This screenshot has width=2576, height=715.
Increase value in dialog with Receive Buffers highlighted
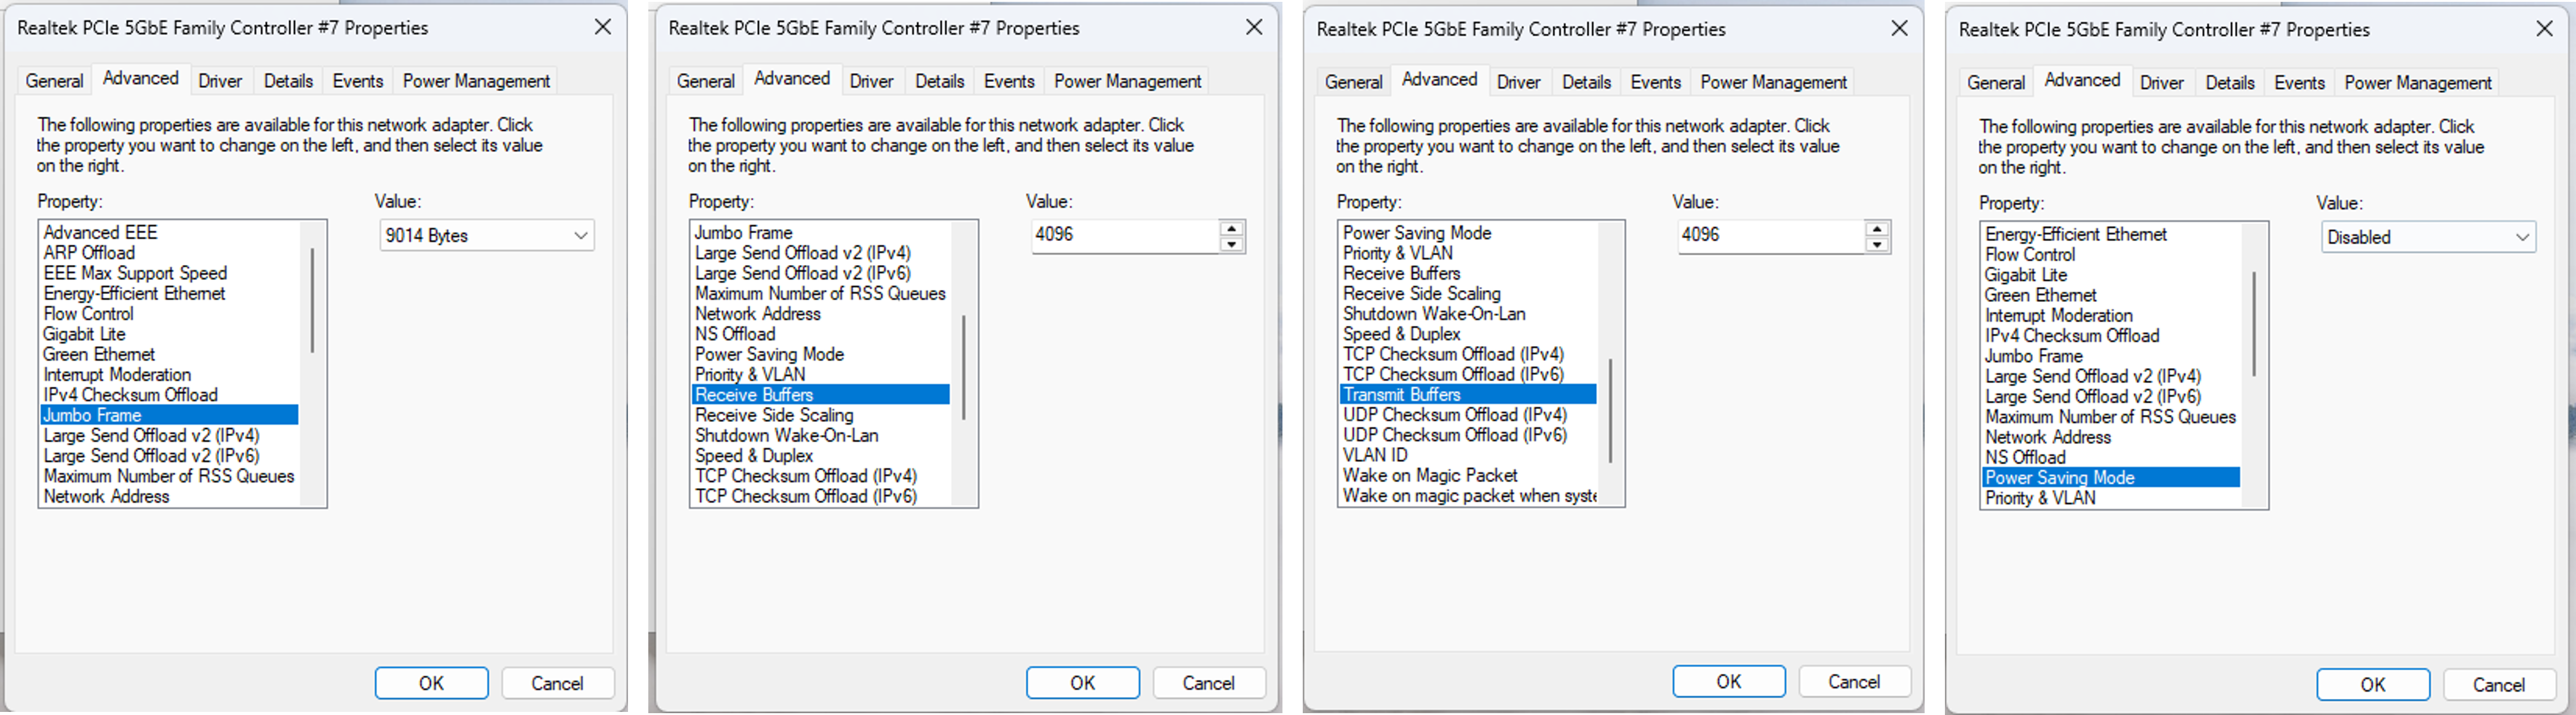(1232, 228)
